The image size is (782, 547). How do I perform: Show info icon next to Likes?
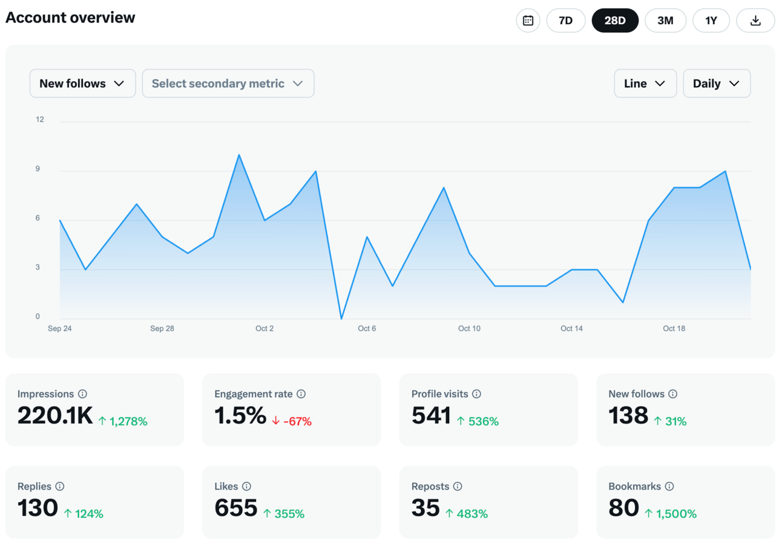pos(246,486)
